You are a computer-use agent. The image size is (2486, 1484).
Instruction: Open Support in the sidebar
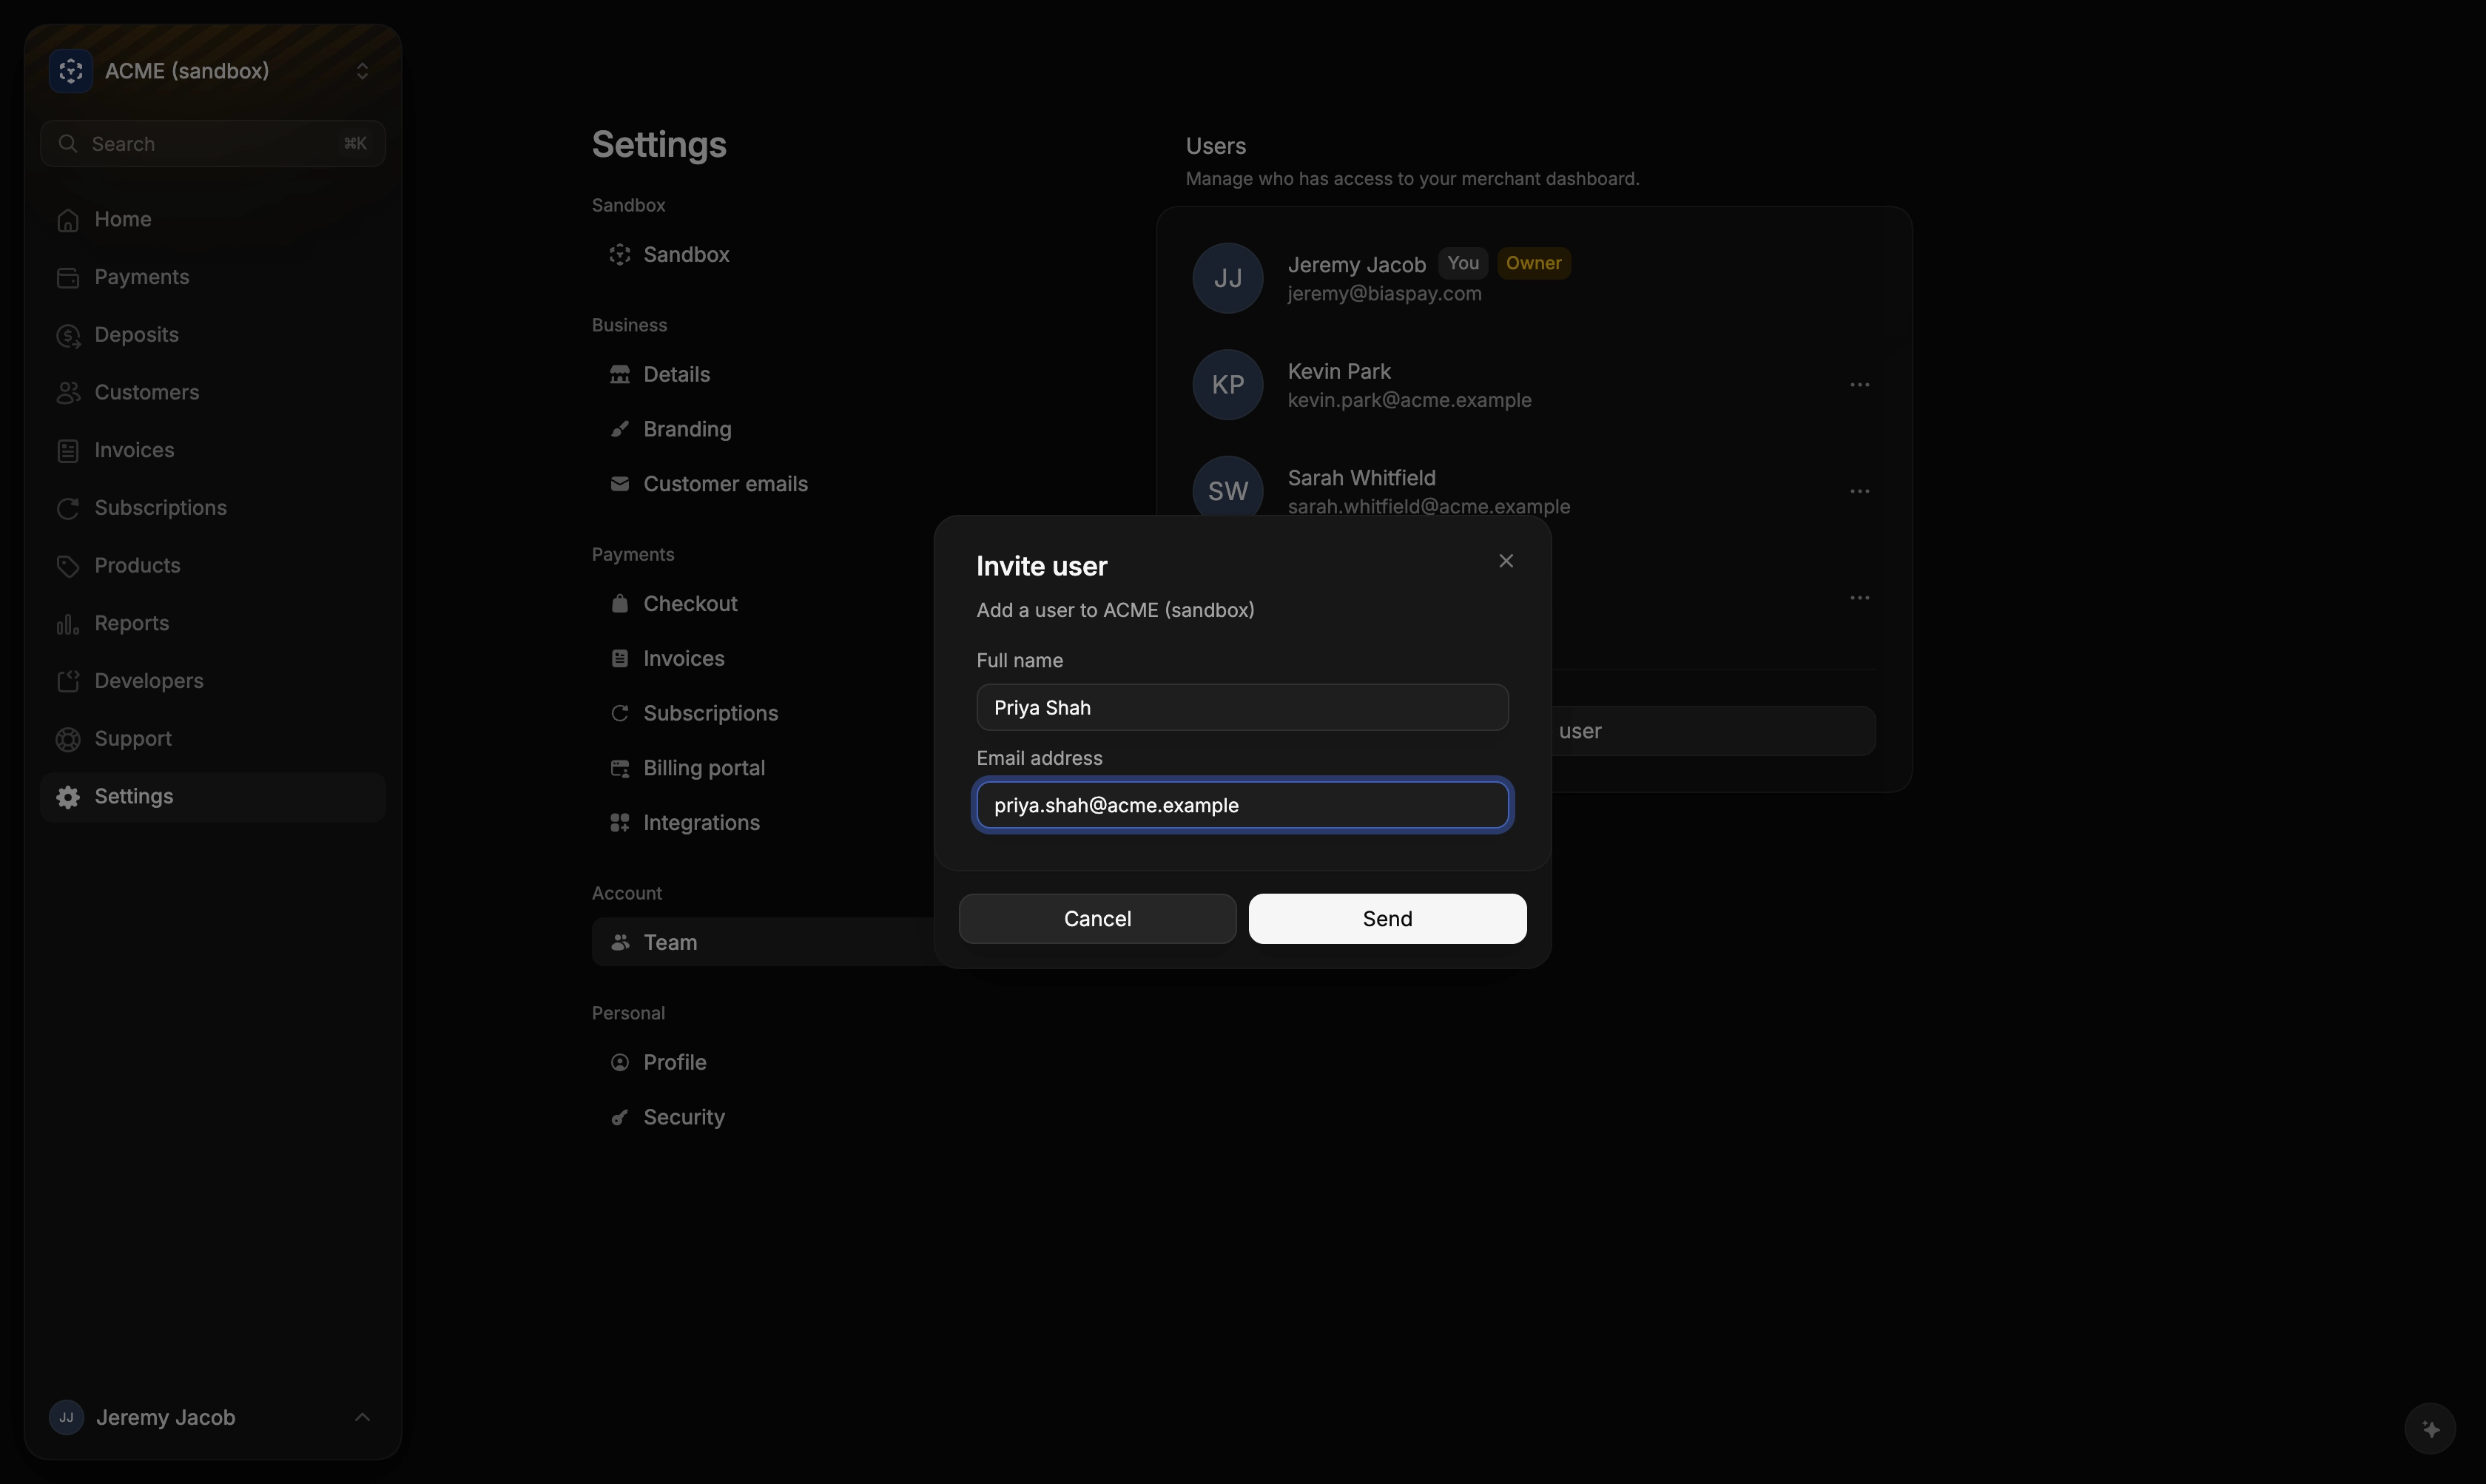[x=212, y=739]
